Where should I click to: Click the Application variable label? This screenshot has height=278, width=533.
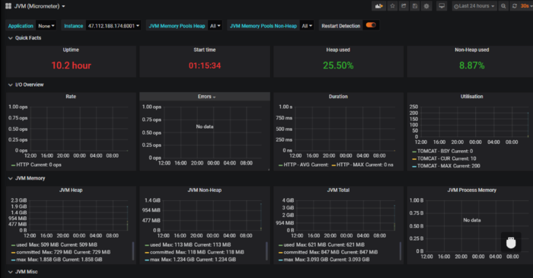[x=21, y=26]
